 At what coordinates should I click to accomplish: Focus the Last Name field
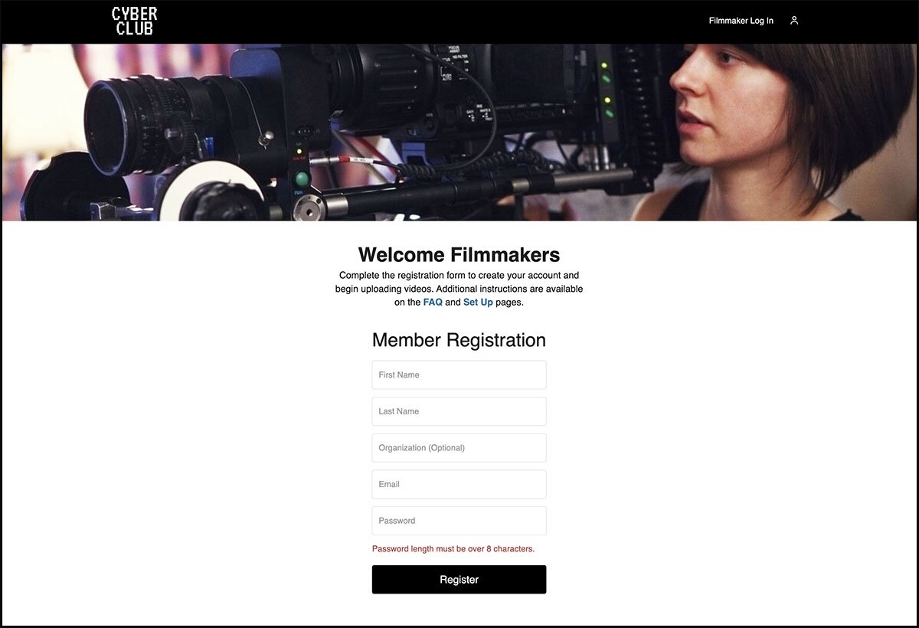(x=459, y=411)
